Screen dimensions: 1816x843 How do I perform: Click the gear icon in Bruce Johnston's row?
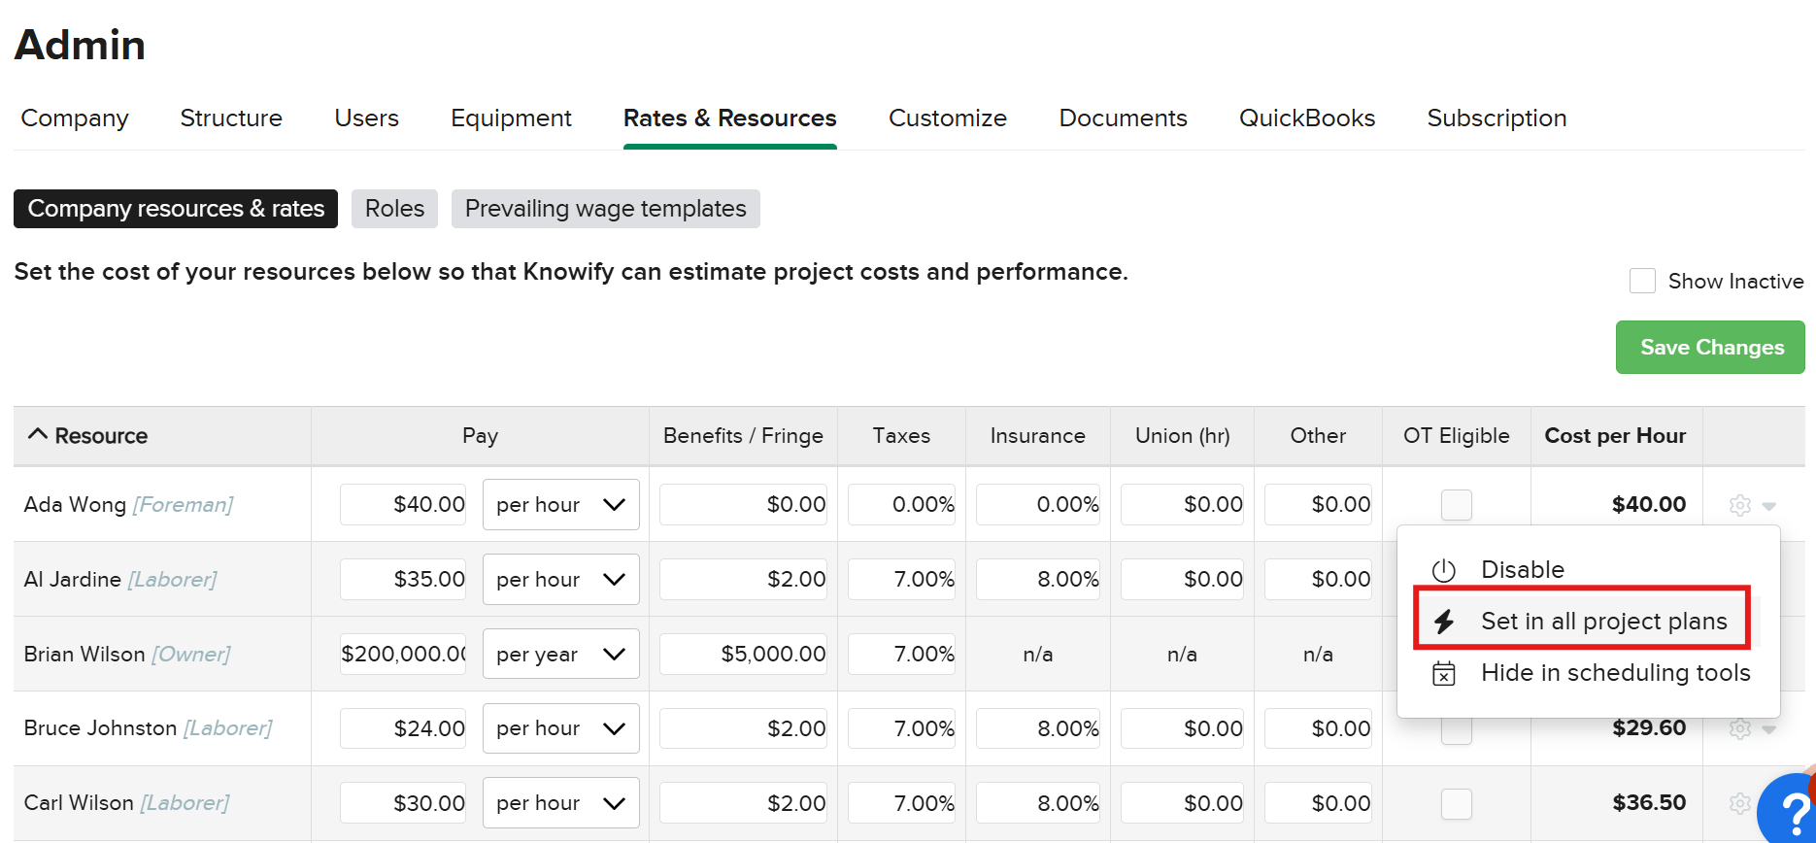(1739, 728)
